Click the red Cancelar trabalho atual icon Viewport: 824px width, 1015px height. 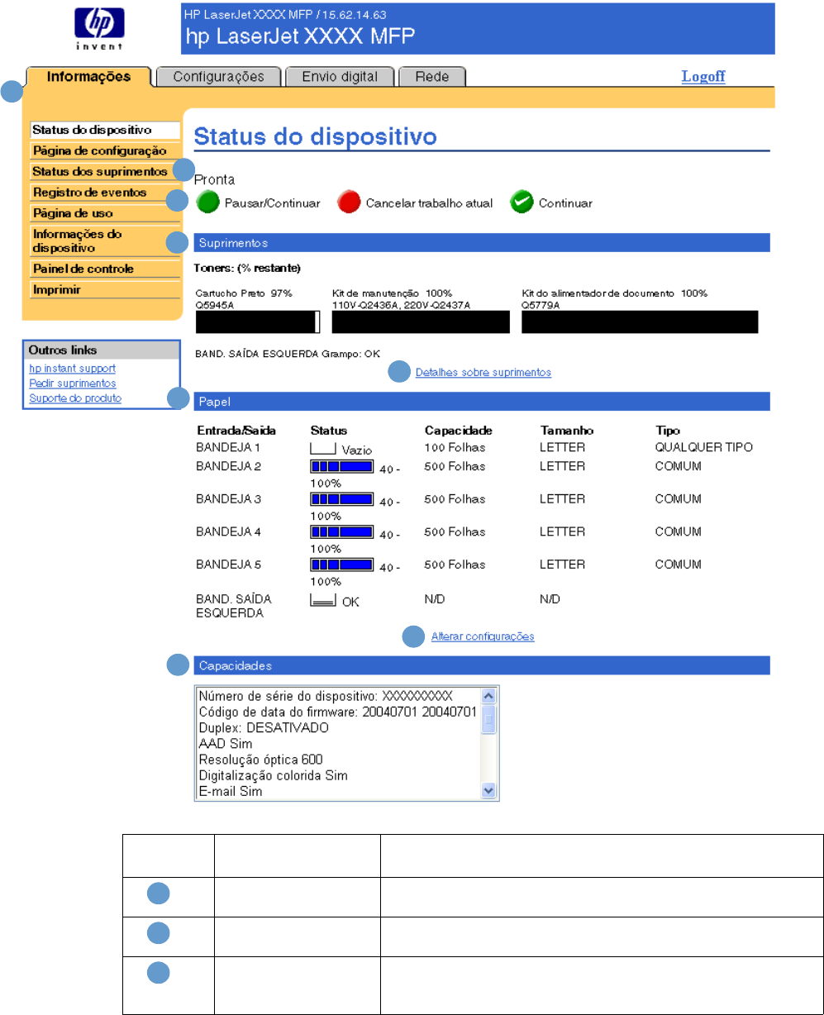pos(349,203)
